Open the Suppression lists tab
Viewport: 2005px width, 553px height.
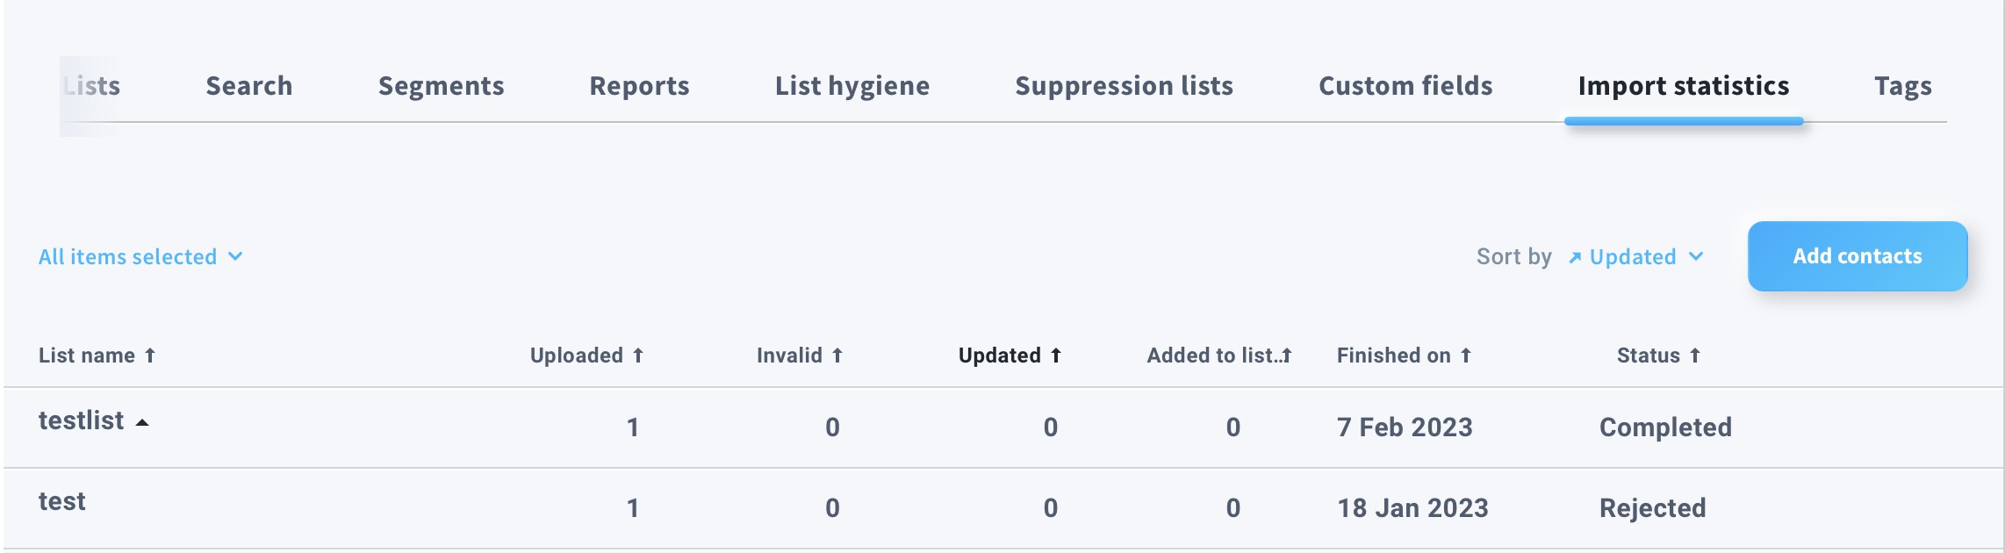1124,86
